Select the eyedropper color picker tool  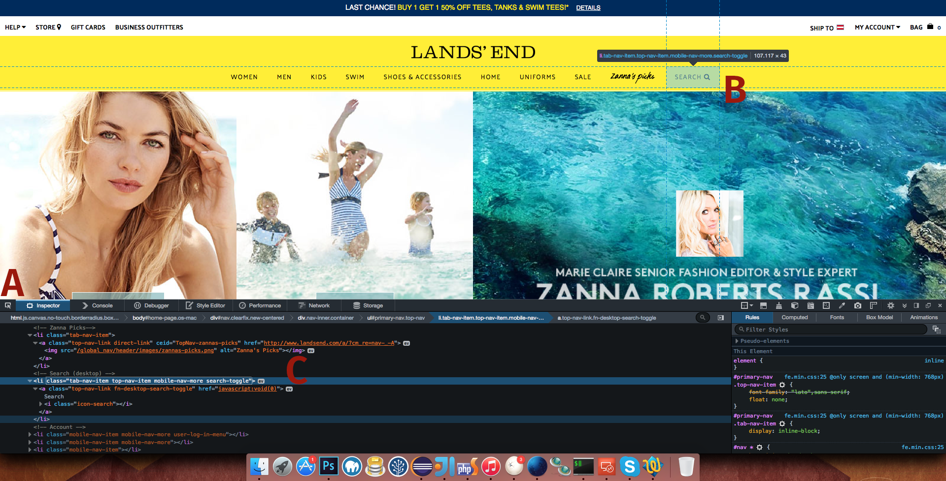pyautogui.click(x=842, y=305)
